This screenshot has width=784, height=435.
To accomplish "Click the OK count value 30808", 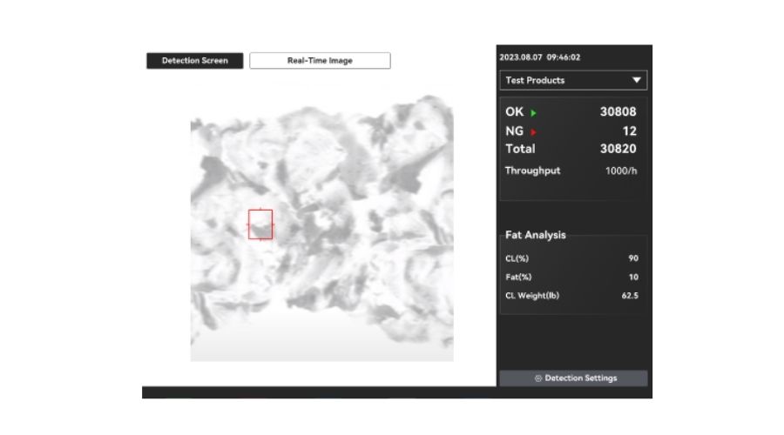I will (618, 112).
